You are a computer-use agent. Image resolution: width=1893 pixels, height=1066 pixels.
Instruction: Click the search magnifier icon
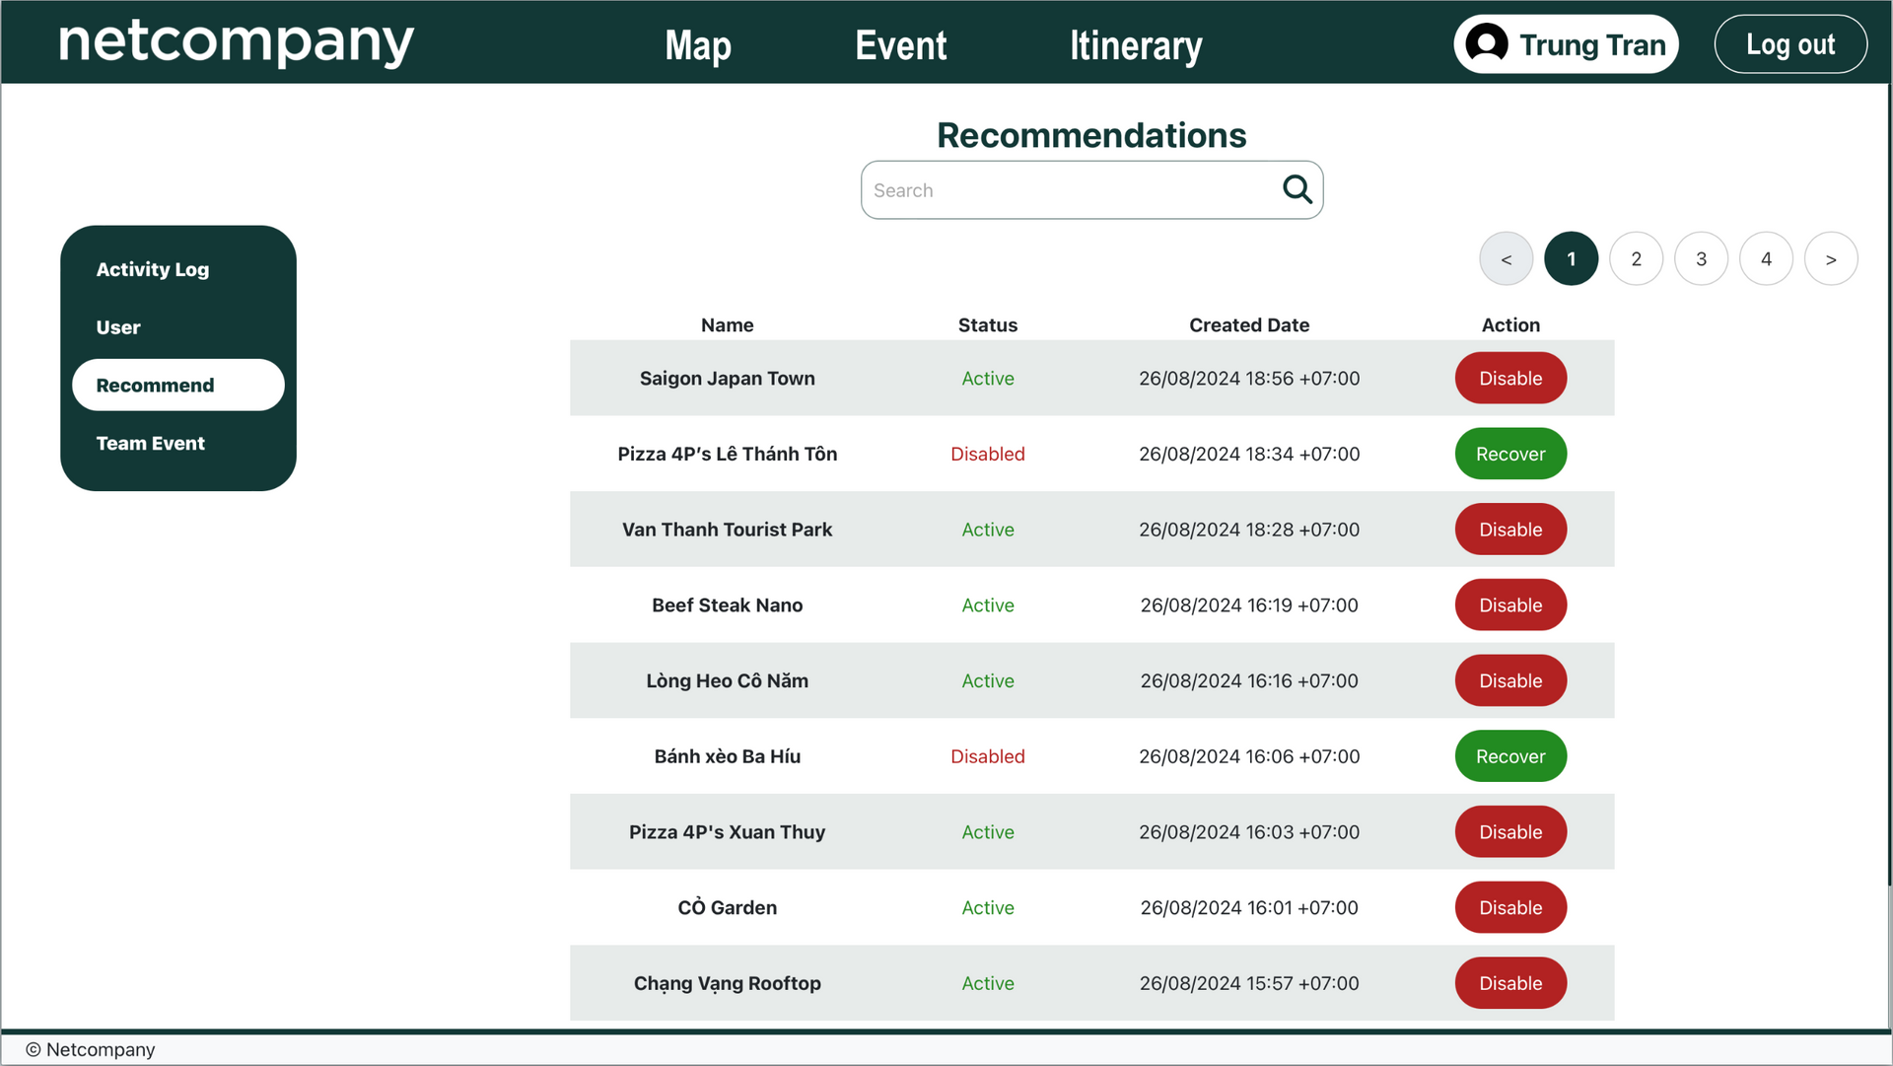[1297, 189]
